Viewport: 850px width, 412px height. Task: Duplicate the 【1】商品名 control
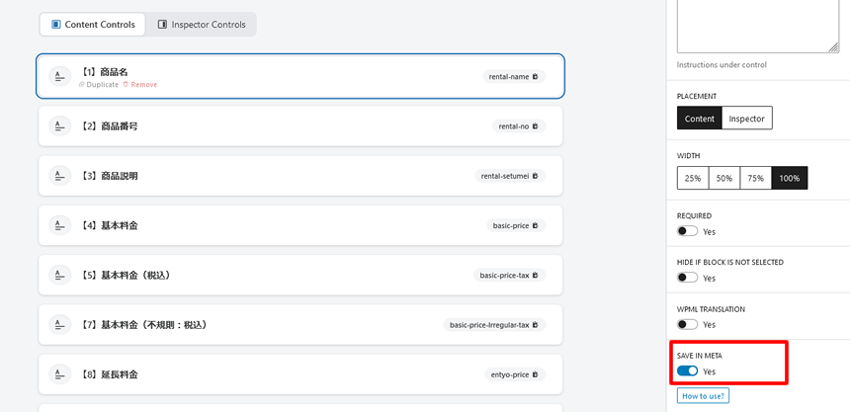[99, 85]
